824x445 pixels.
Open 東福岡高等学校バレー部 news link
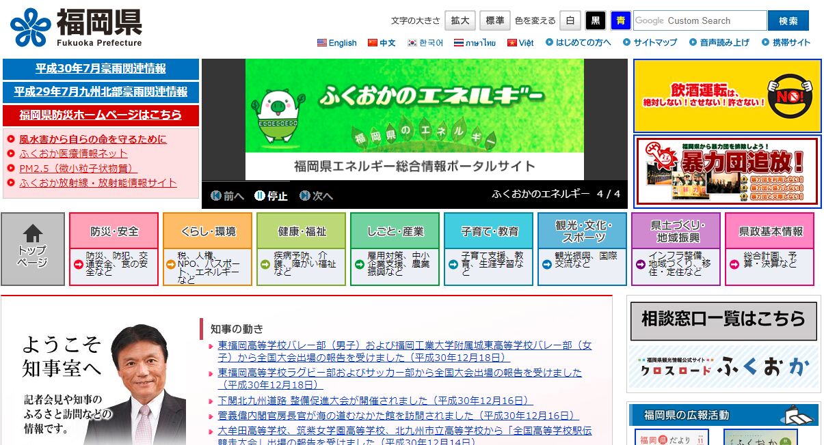point(405,351)
